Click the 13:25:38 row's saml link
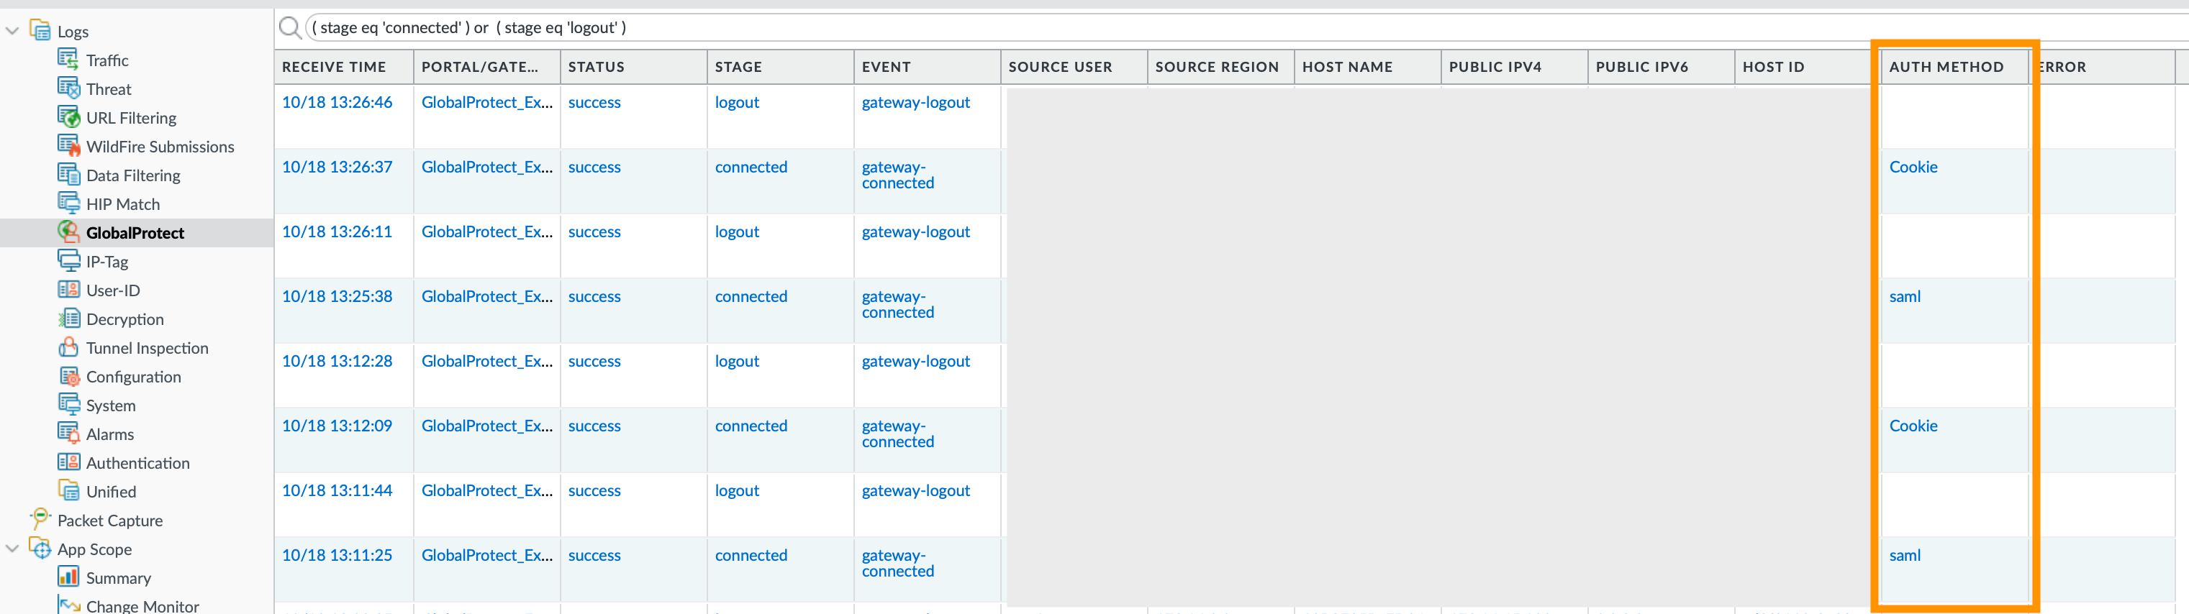This screenshot has width=2189, height=614. [x=1904, y=296]
